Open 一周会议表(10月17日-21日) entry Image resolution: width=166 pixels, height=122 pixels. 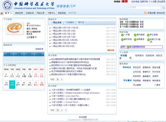[x=64, y=34]
